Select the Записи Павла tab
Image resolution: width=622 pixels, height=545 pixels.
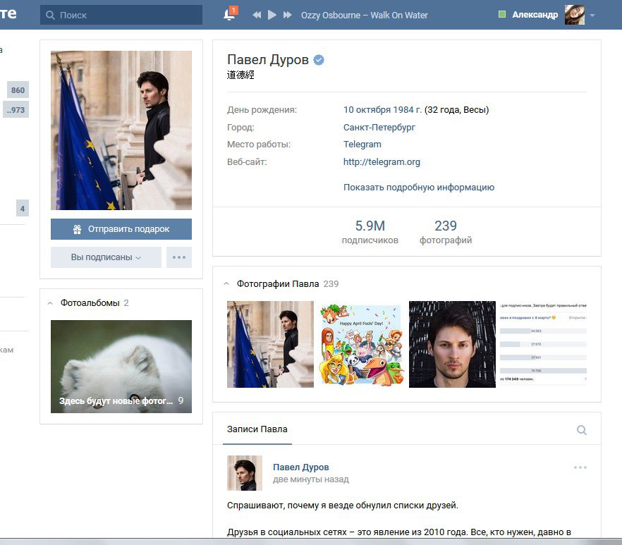[257, 429]
